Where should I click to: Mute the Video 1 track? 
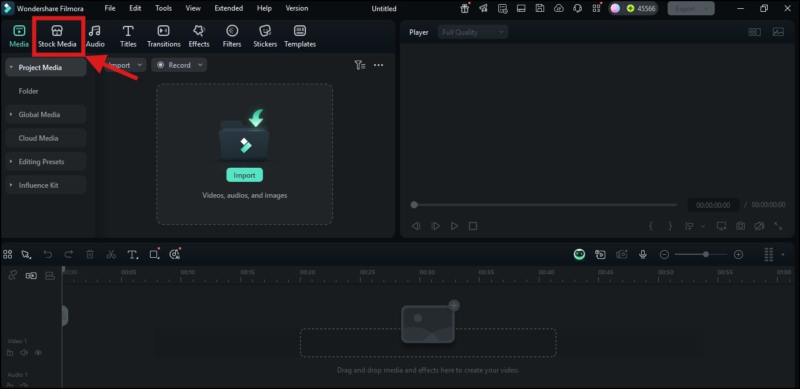[x=24, y=352]
